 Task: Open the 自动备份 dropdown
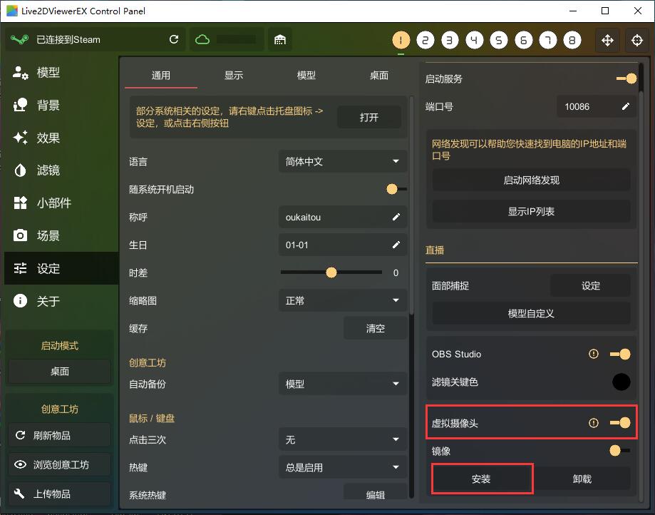(343, 384)
